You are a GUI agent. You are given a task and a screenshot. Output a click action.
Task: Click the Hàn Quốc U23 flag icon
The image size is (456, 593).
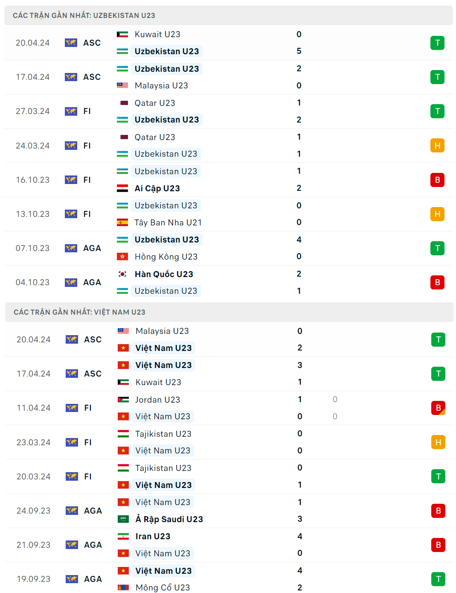click(122, 274)
